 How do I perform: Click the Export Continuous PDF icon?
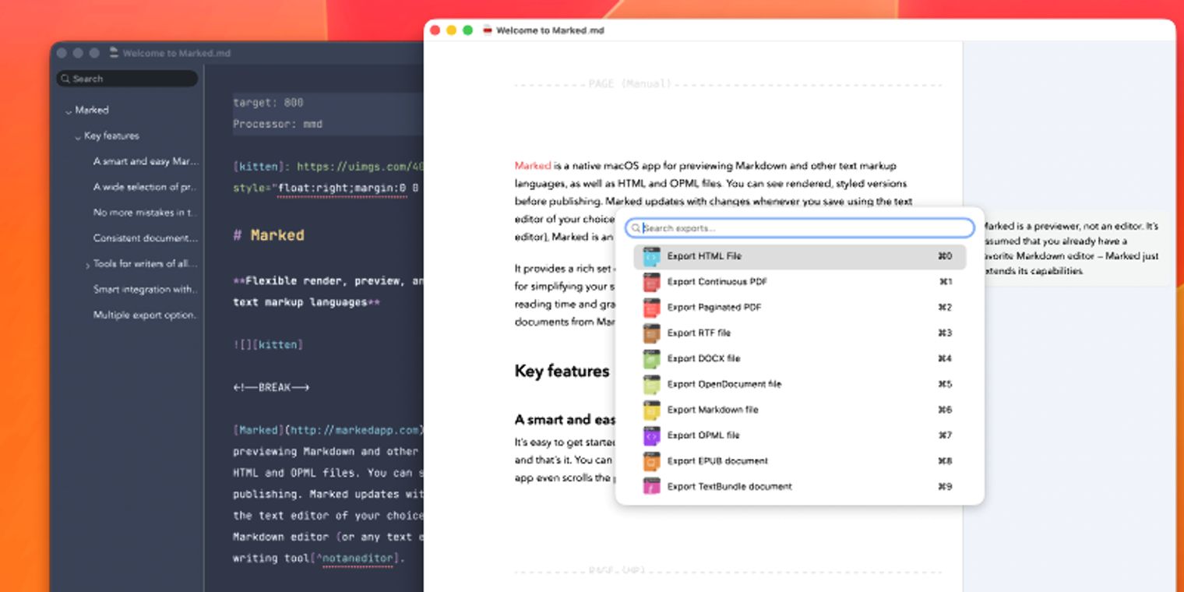click(x=651, y=282)
